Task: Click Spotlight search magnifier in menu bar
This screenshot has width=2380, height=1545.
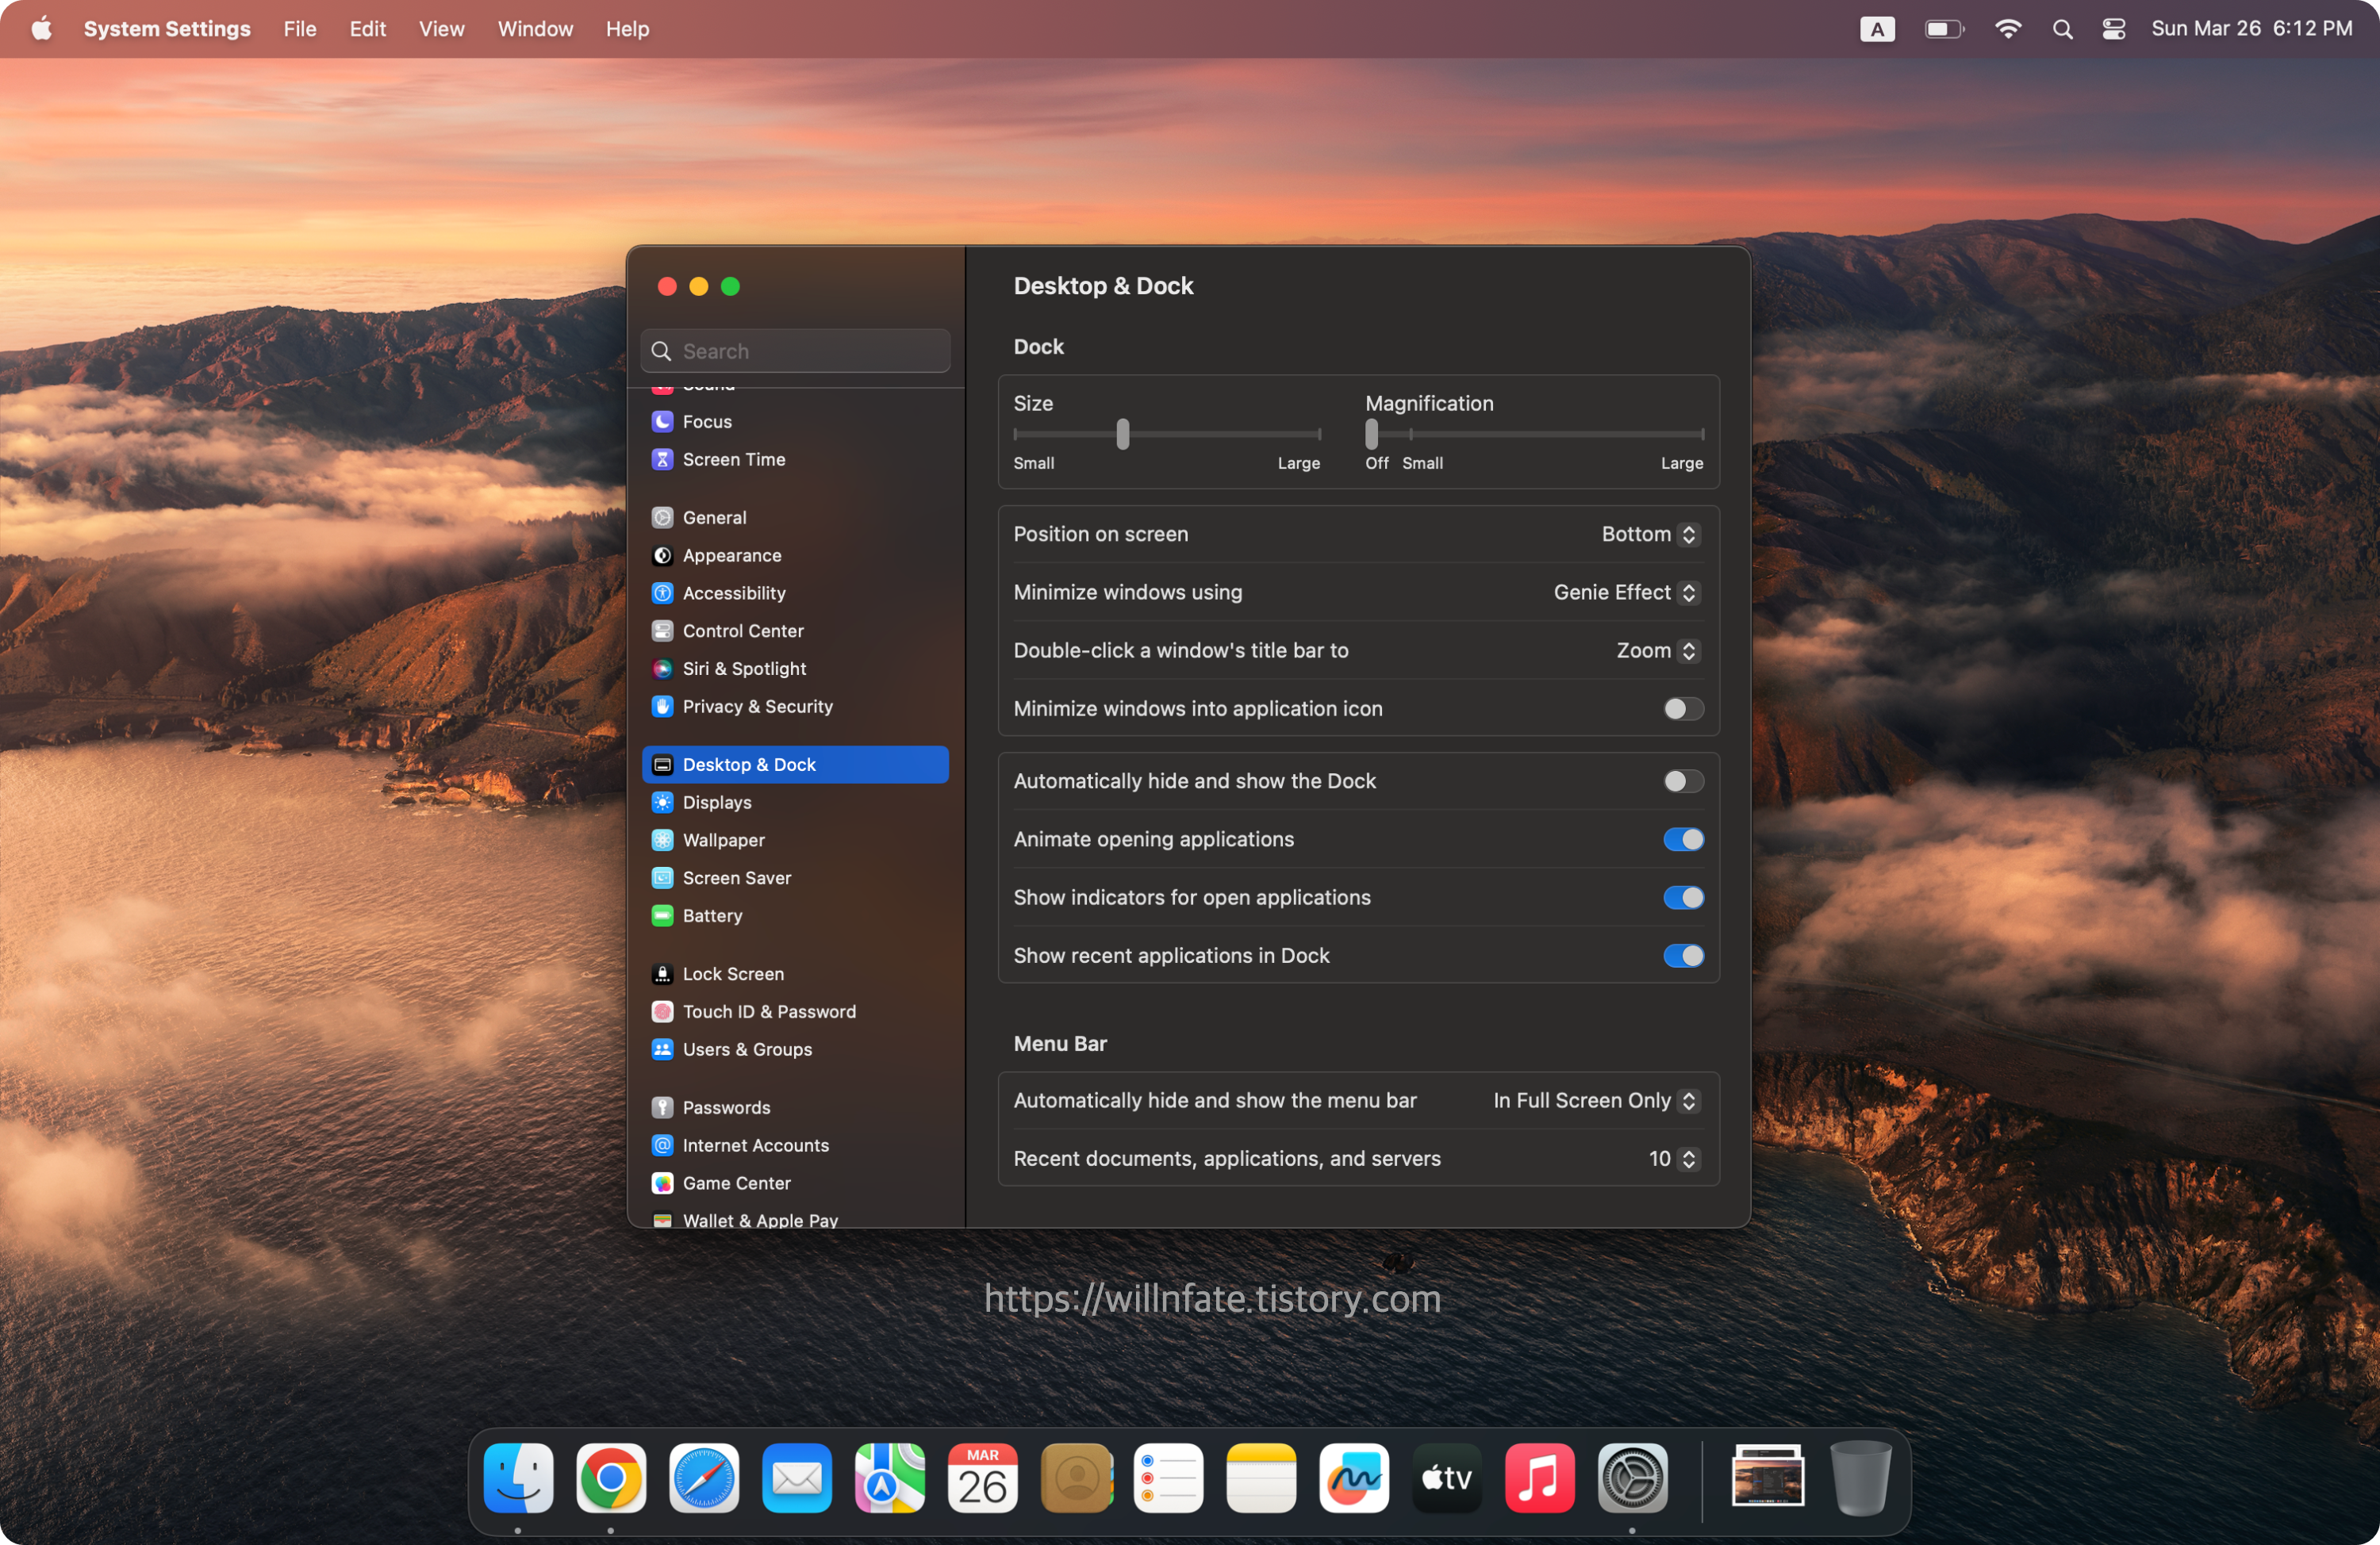Action: point(2062,29)
